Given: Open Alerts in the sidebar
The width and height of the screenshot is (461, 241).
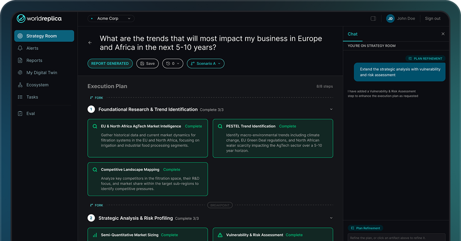Looking at the screenshot, I should 32,48.
